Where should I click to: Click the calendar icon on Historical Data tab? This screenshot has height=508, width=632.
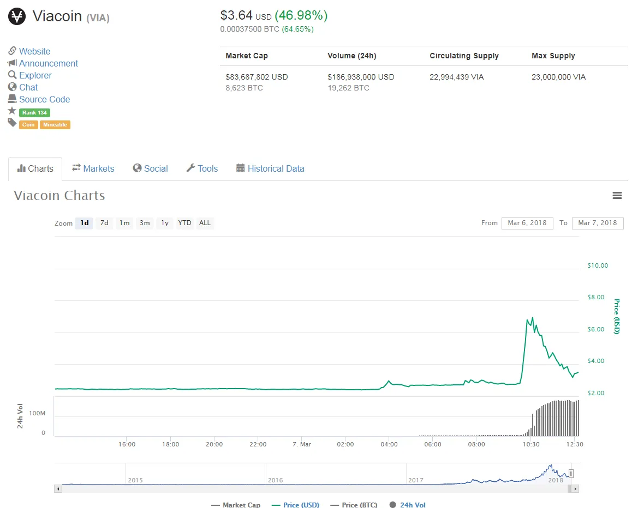click(240, 168)
